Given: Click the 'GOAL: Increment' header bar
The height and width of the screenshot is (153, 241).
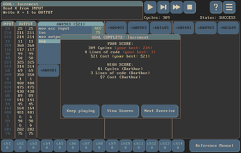Looking at the screenshot, I should coord(72,4).
